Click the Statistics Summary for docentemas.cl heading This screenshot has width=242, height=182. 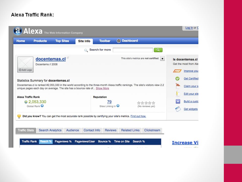point(43,81)
